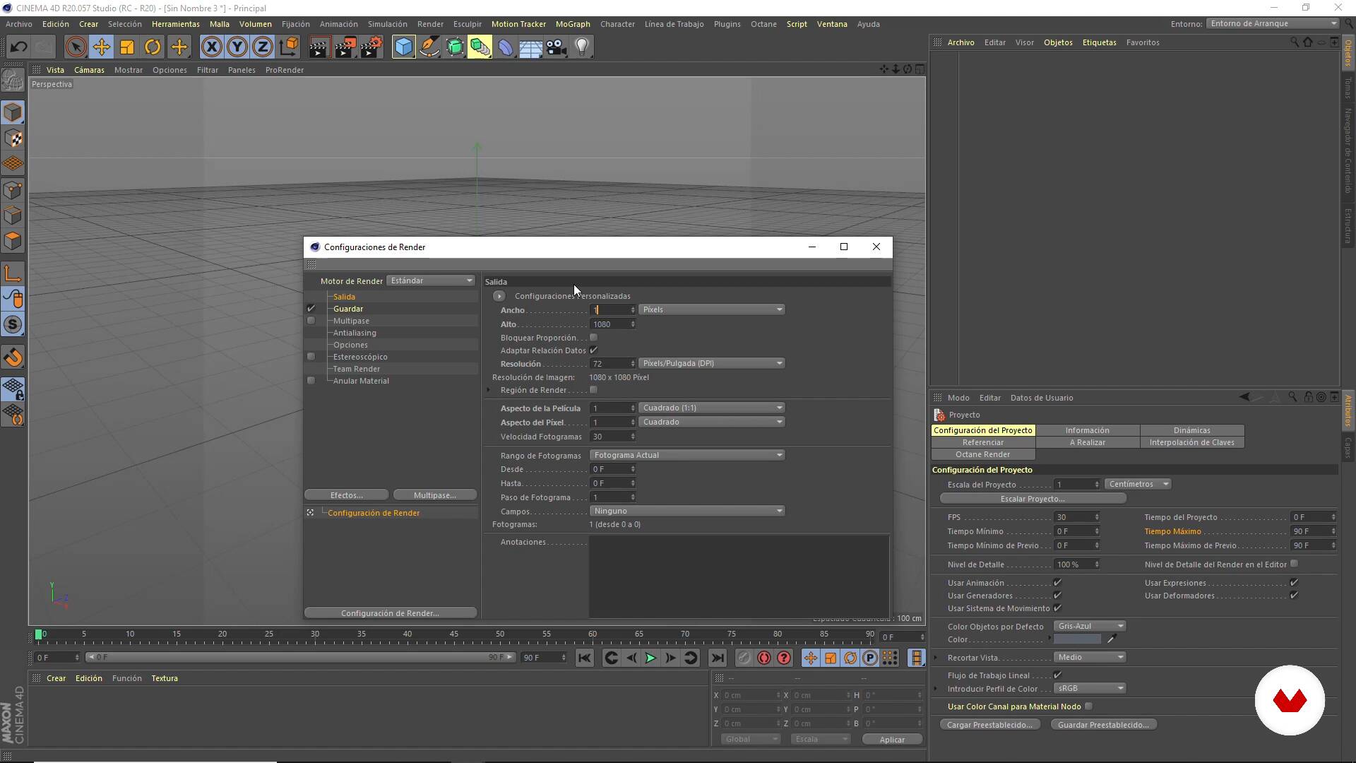Open Rango de Fotogramas dropdown
Screen dimensions: 1356x763
coord(686,455)
